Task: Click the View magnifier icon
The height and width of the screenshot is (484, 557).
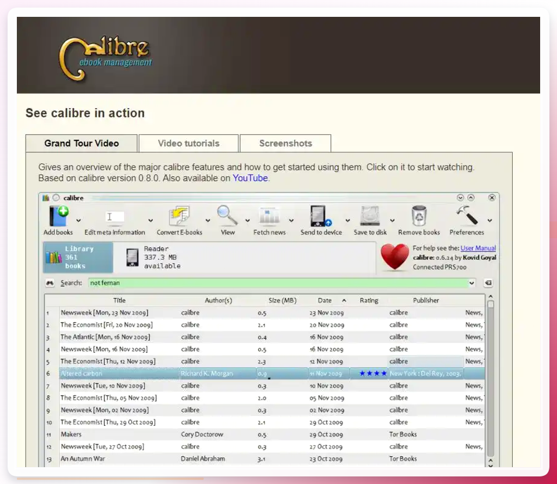Action: click(227, 216)
